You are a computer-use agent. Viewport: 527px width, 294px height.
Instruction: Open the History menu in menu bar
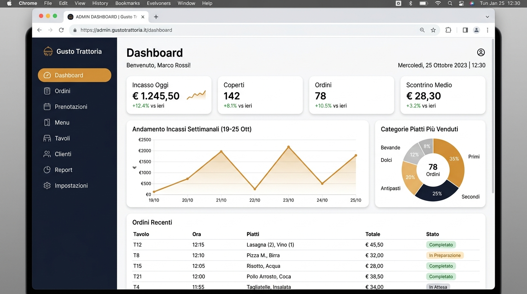coord(100,3)
